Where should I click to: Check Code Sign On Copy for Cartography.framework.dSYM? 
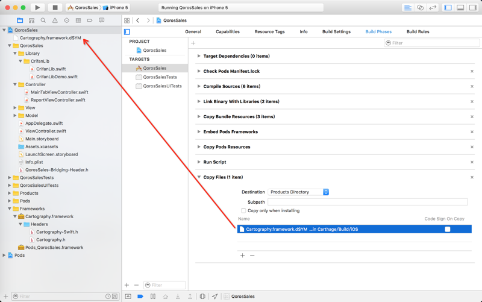click(448, 229)
